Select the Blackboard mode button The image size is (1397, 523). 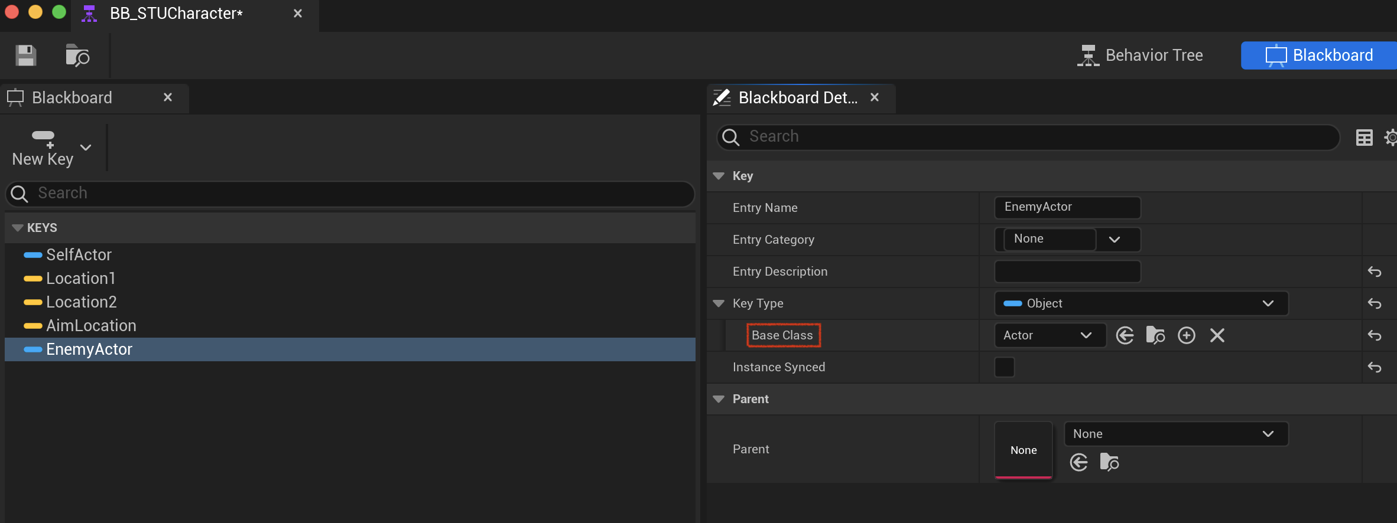[1319, 55]
